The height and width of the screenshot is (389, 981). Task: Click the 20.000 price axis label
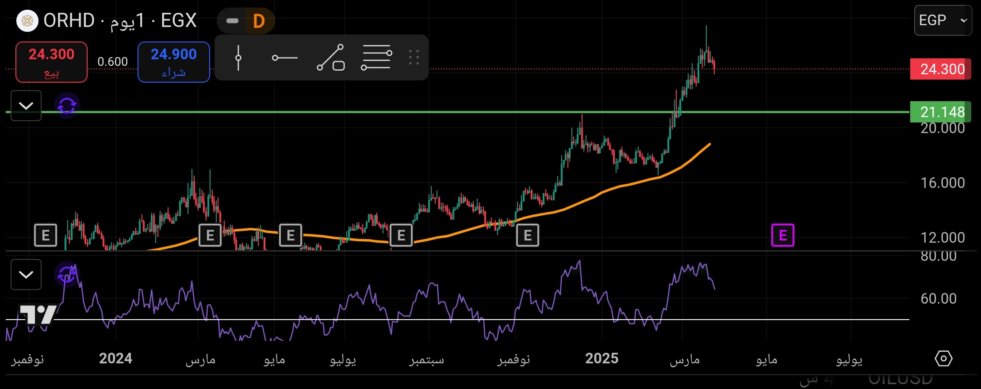coord(943,128)
